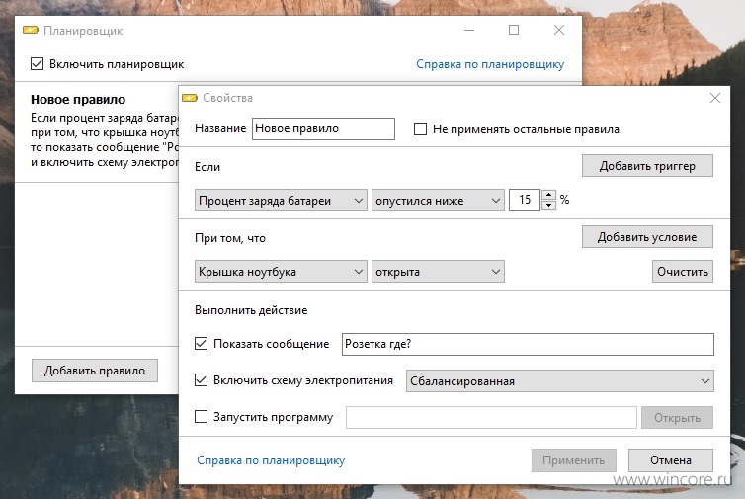Increase battery percent with up arrow
745x499 pixels.
548,195
